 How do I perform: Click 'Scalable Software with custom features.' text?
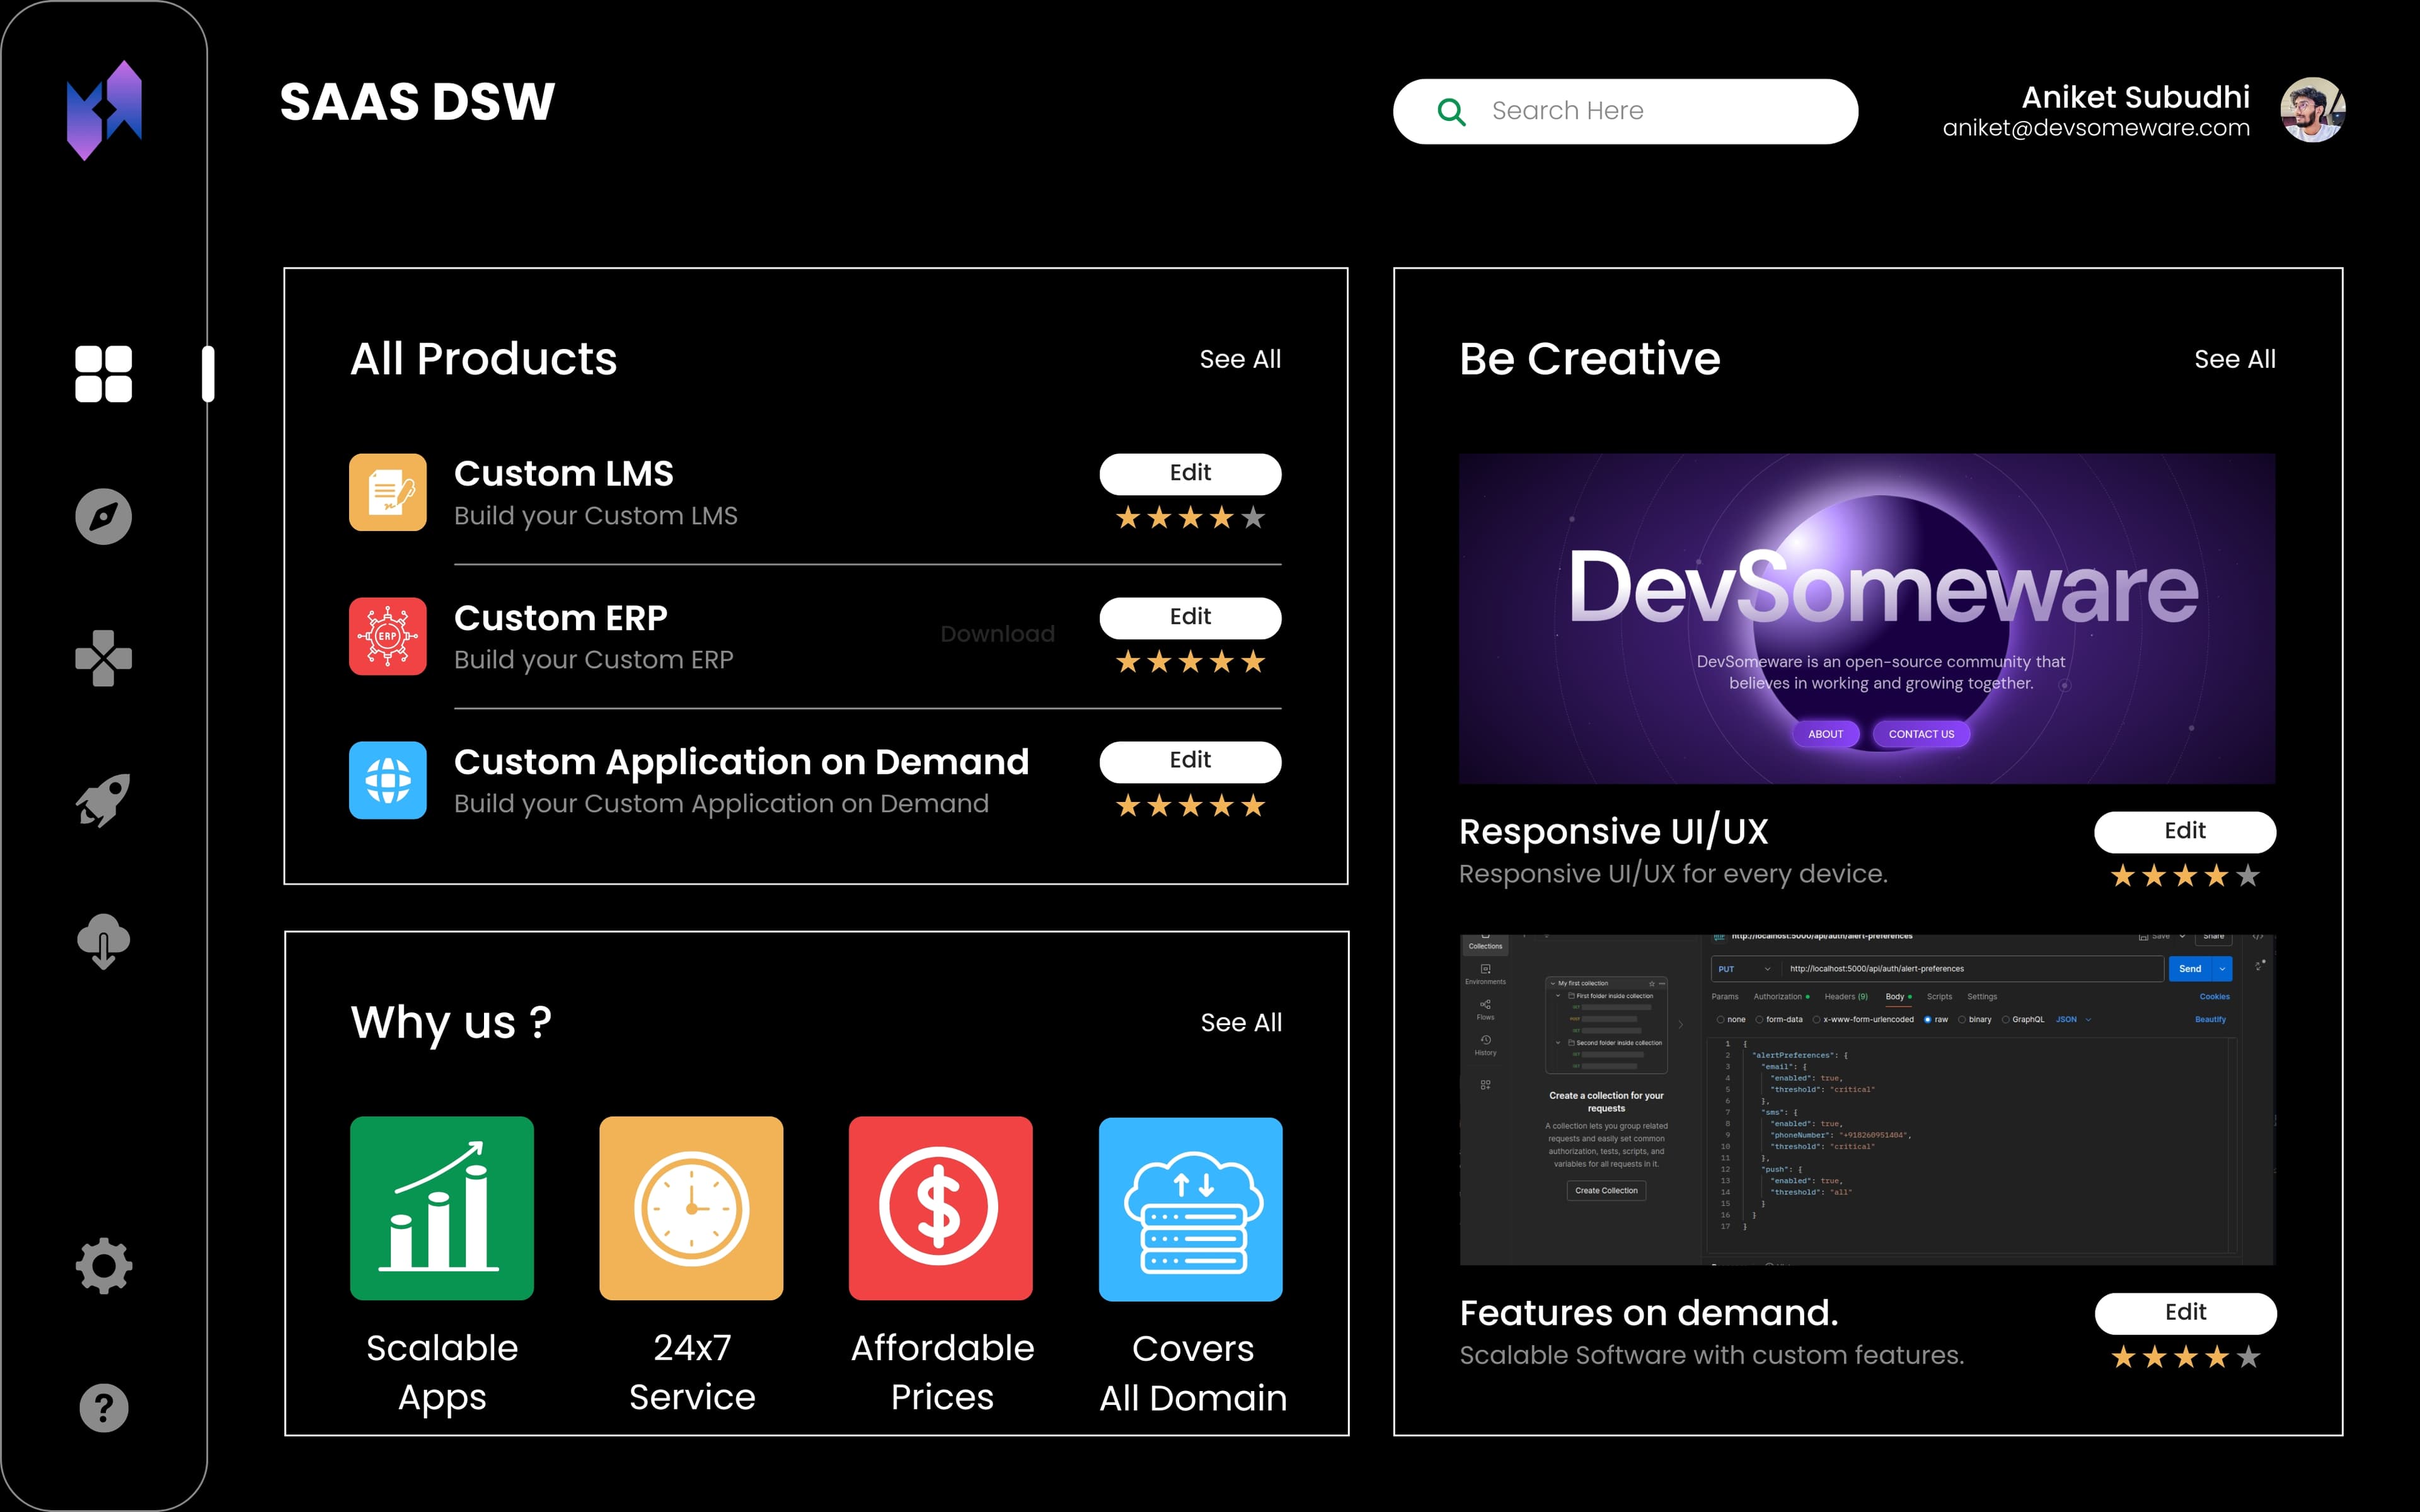point(1712,1355)
